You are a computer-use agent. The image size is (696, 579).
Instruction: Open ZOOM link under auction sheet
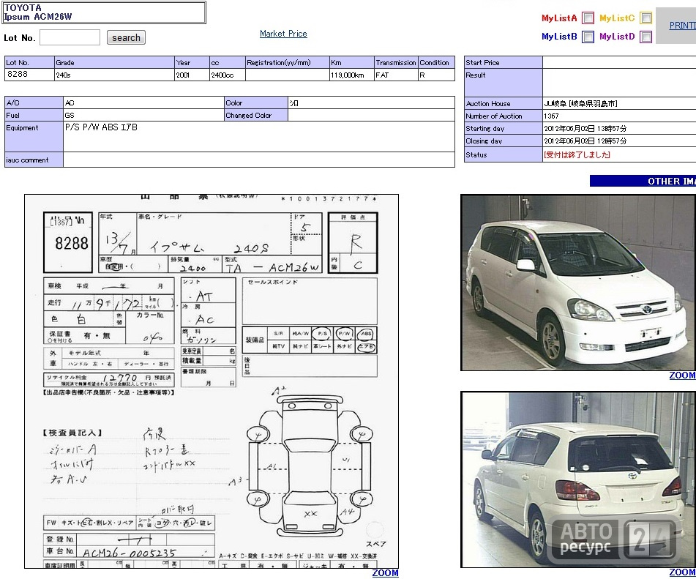385,573
